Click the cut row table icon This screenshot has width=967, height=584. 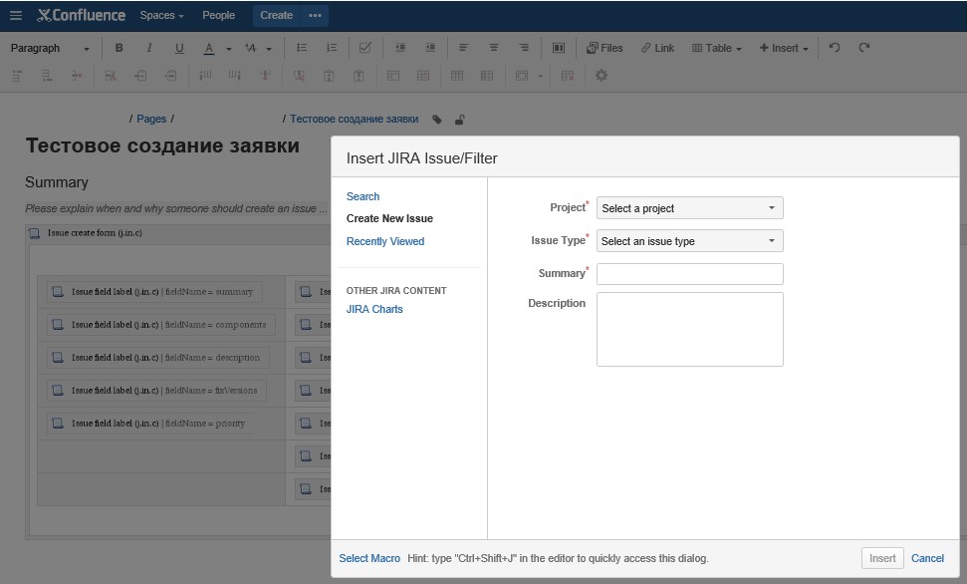coord(111,76)
